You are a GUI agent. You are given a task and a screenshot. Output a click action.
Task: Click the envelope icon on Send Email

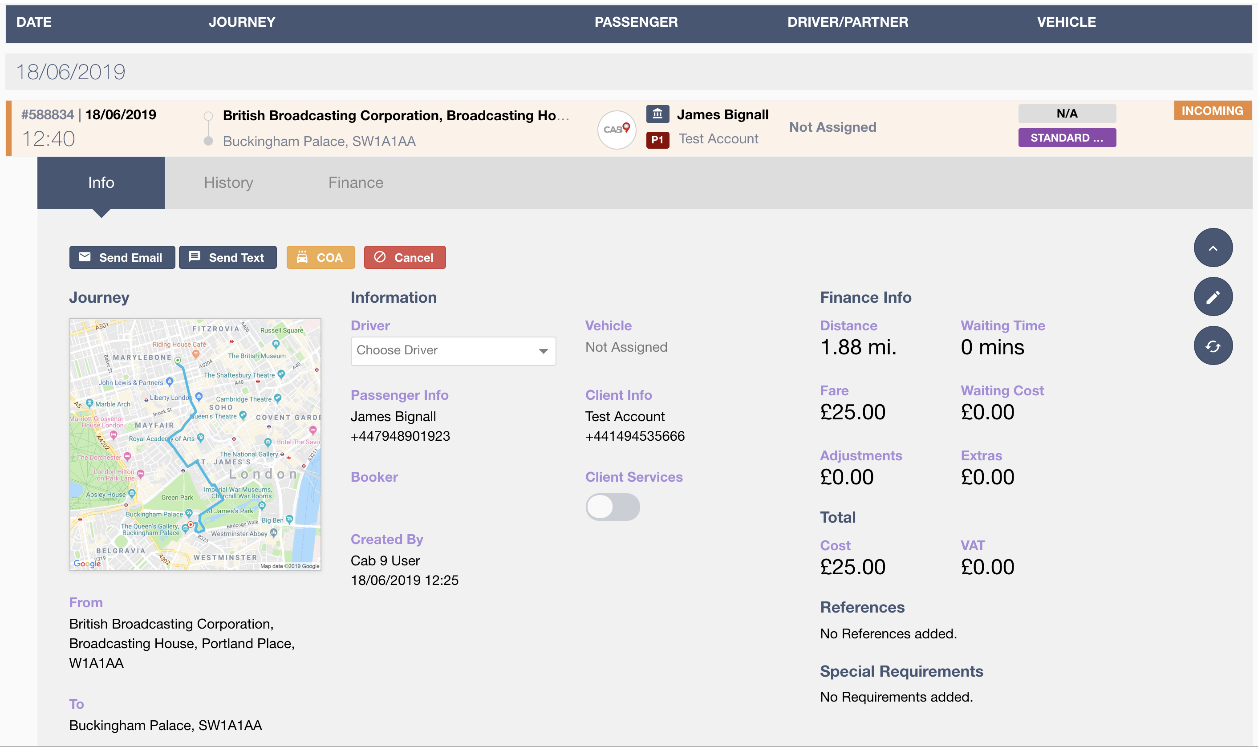point(85,257)
